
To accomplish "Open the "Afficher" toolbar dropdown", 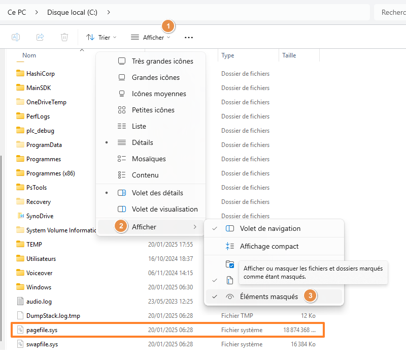I will pos(150,37).
